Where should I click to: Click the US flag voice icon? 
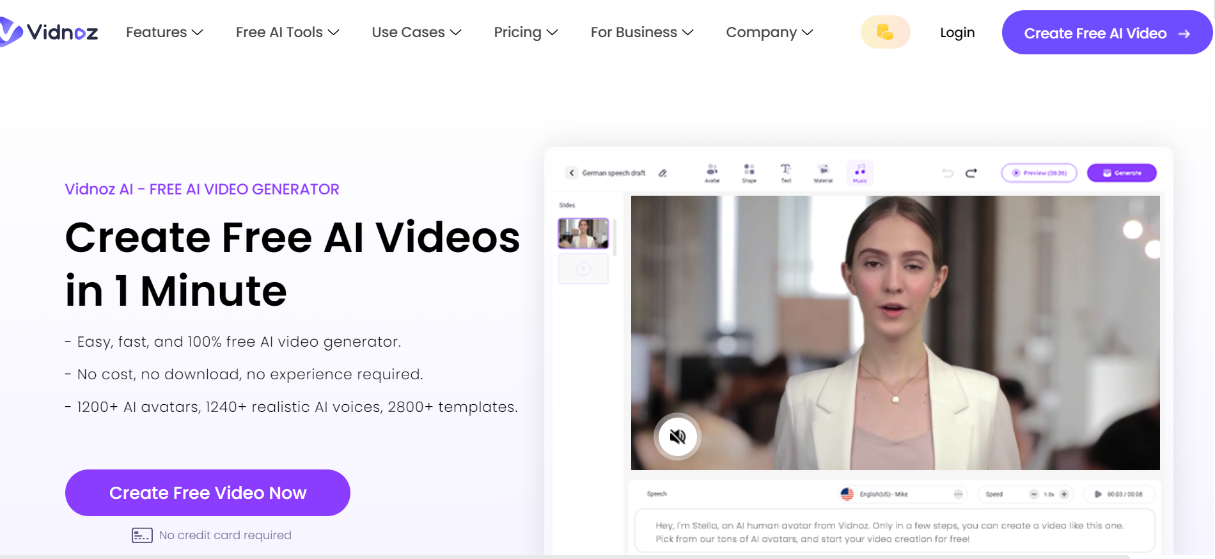point(847,494)
